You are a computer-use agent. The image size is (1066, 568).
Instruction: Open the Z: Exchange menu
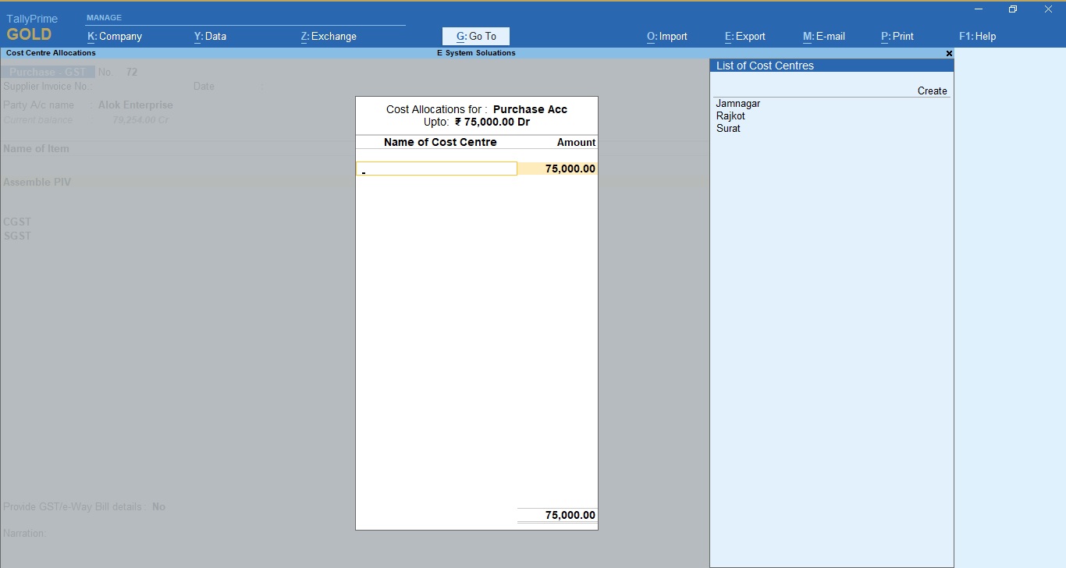pyautogui.click(x=329, y=36)
